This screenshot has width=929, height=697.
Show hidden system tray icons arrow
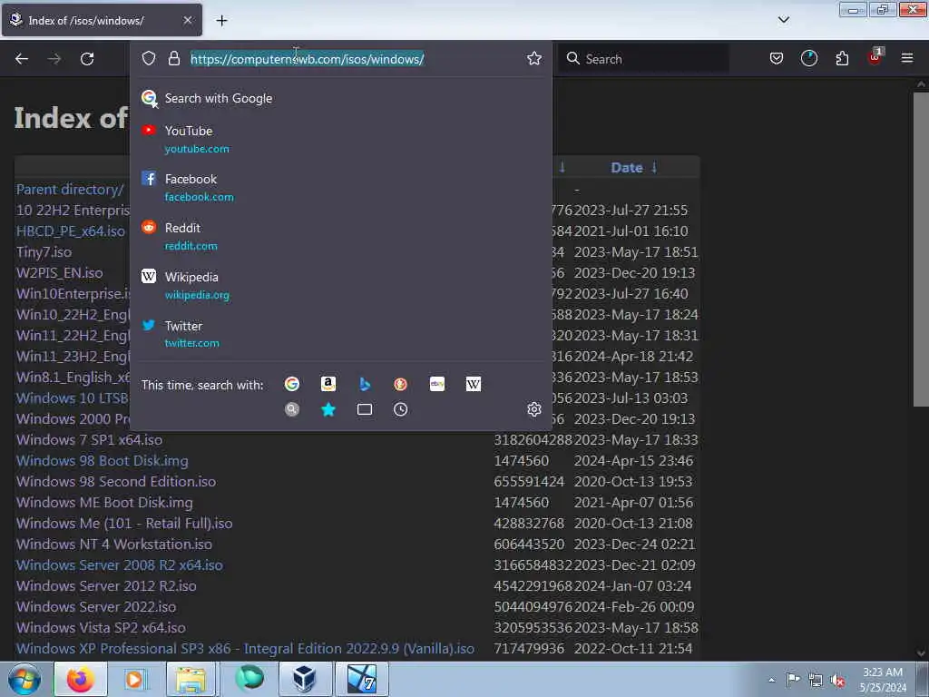tap(771, 680)
